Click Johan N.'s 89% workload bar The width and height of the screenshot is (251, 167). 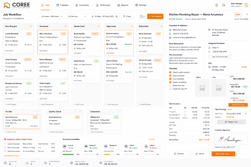point(69,155)
